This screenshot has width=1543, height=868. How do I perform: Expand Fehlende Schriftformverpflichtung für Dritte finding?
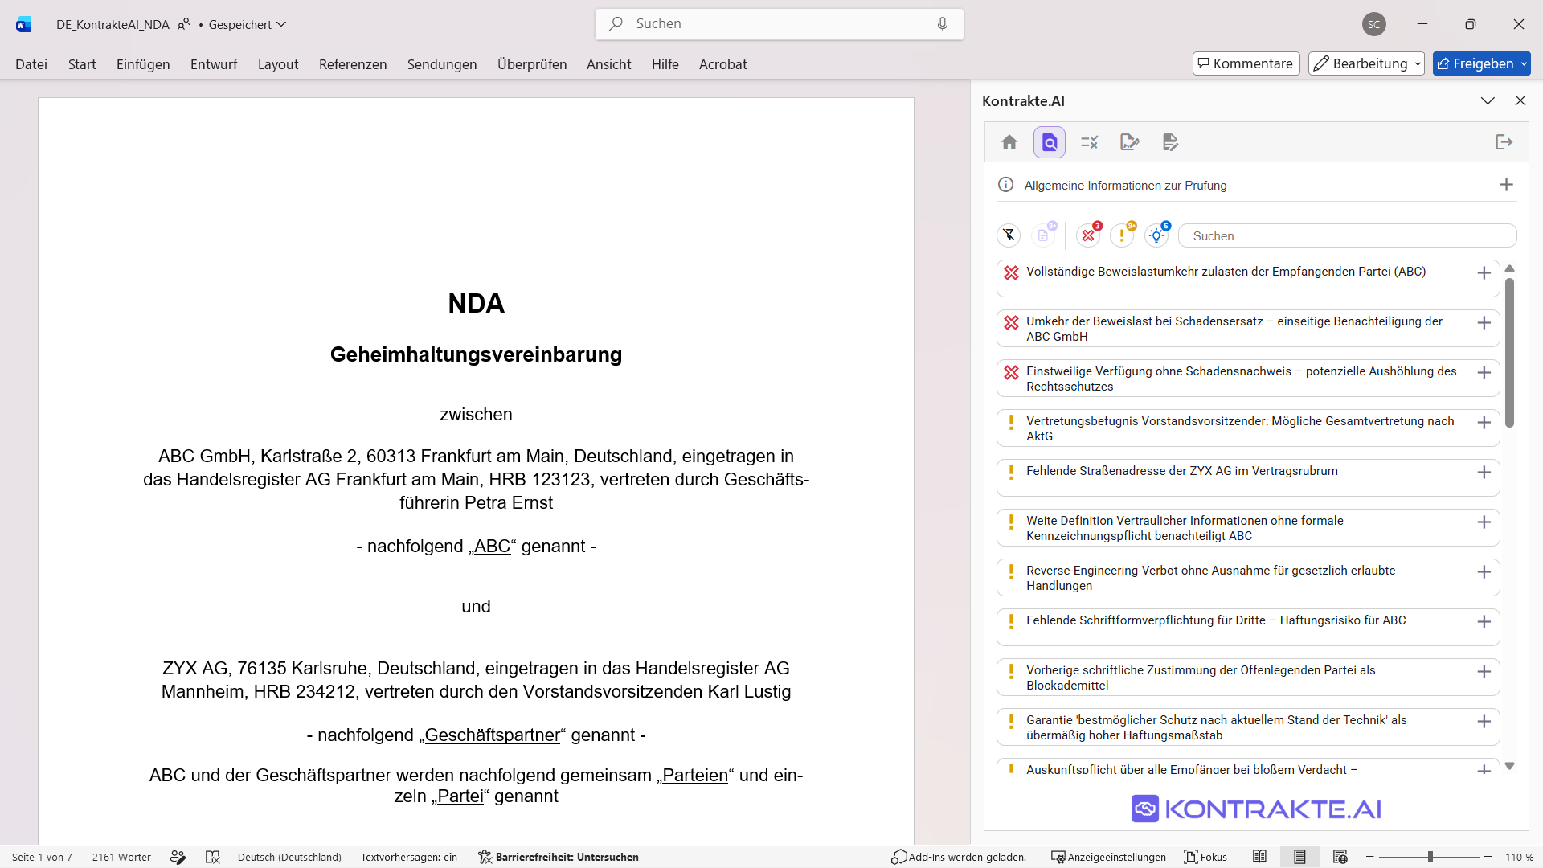point(1484,622)
